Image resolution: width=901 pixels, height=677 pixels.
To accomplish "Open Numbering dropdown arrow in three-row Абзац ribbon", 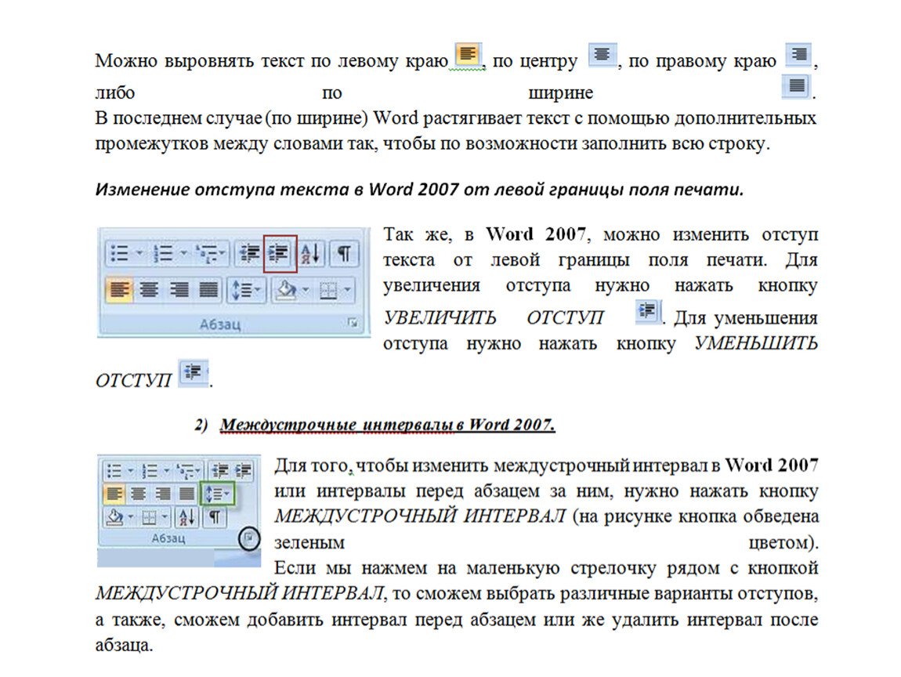I will click(x=167, y=471).
